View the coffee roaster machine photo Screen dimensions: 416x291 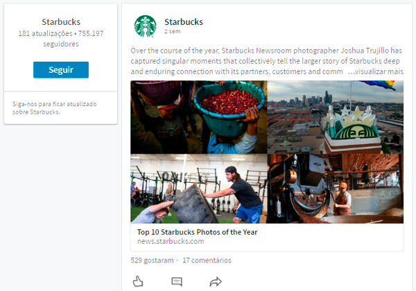[336, 188]
